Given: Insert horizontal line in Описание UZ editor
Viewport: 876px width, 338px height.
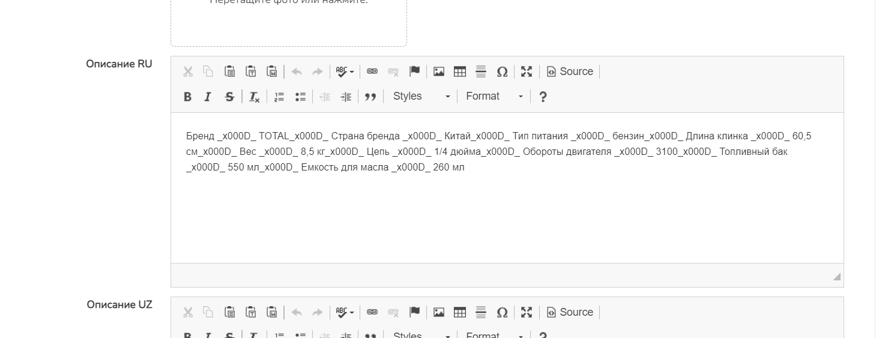Looking at the screenshot, I should [481, 313].
